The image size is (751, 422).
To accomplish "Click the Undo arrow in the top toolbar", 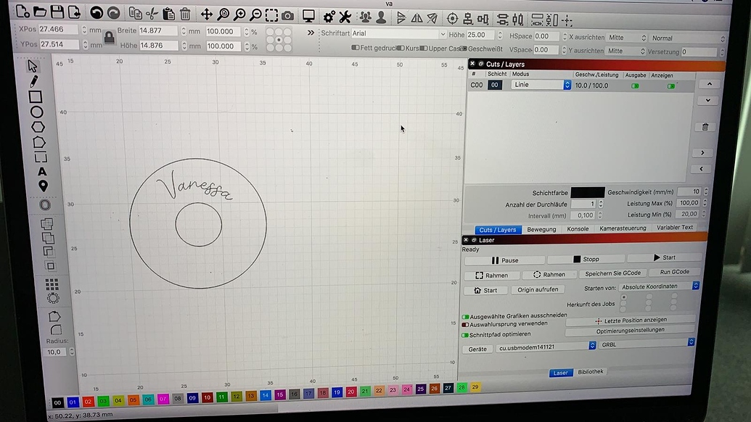I will 97,14.
